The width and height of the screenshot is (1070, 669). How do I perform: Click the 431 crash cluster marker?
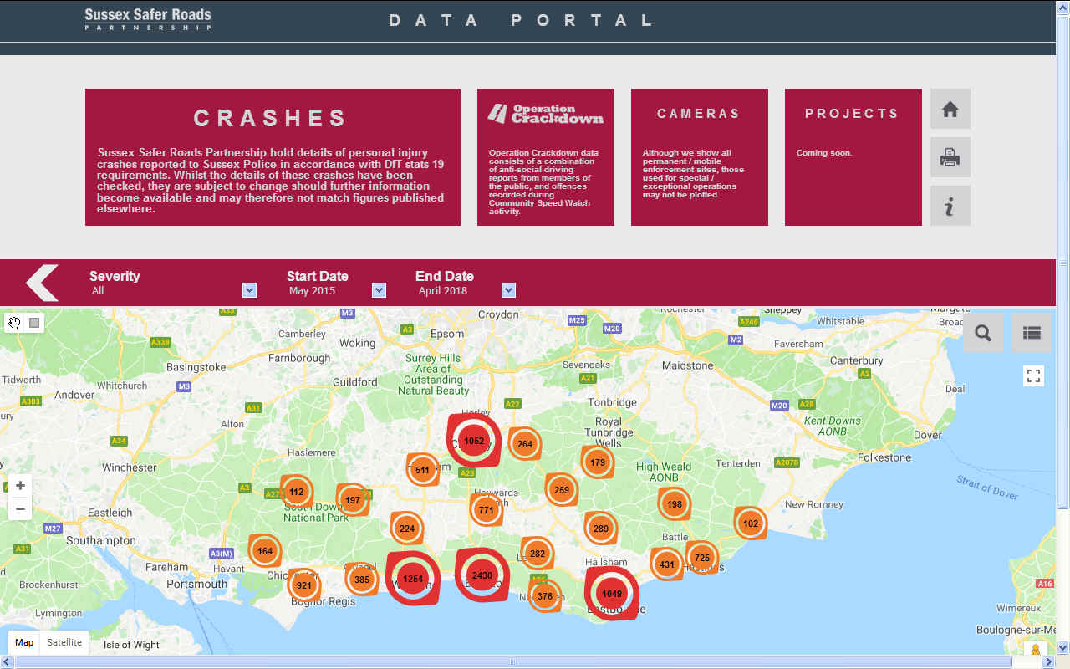(667, 564)
